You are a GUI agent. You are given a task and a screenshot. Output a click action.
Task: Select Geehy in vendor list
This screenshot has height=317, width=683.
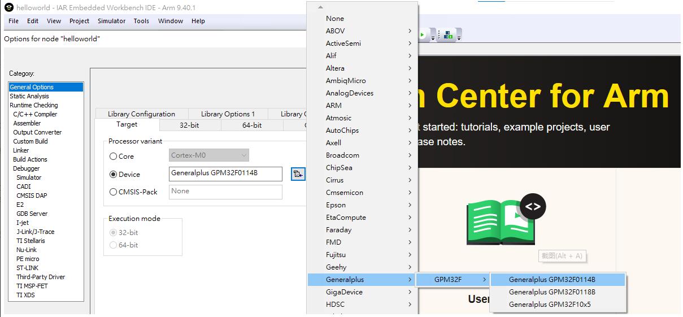363,267
